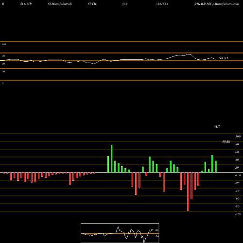Click the '(5,5' parameter text in the header
This screenshot has height=243, width=243.
[125, 4]
